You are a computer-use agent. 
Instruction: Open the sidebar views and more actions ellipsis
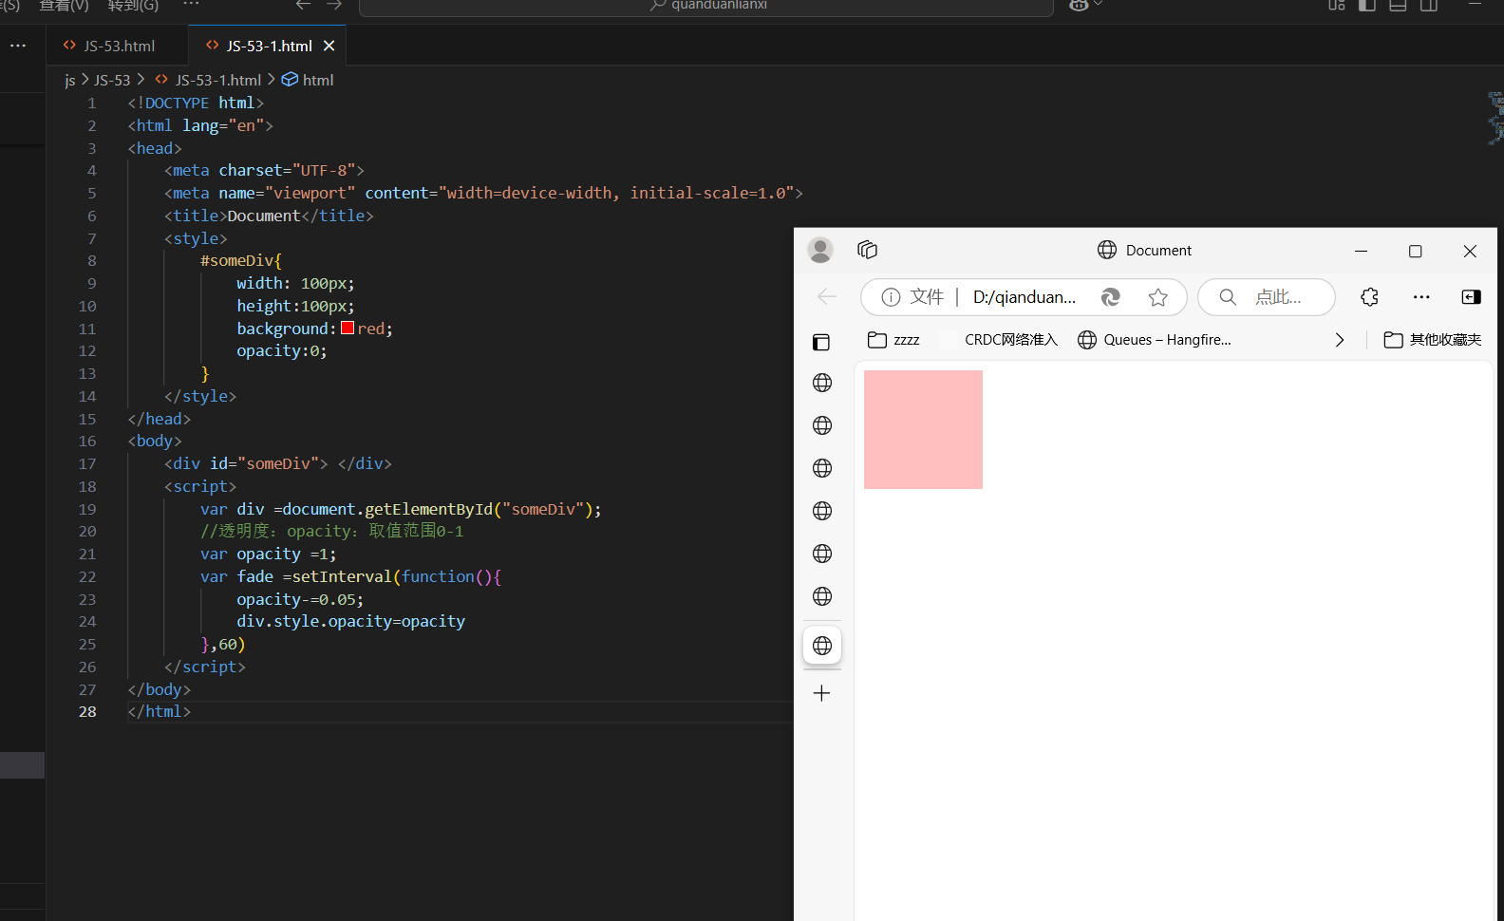point(18,45)
